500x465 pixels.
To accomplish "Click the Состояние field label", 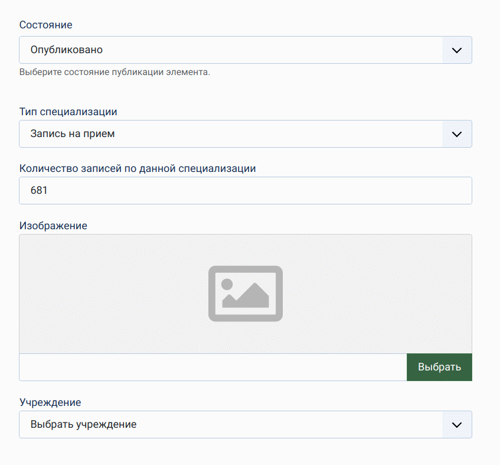I will [x=46, y=25].
